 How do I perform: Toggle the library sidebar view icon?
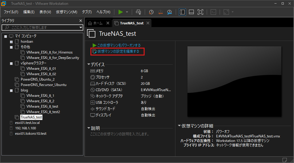point(182,12)
